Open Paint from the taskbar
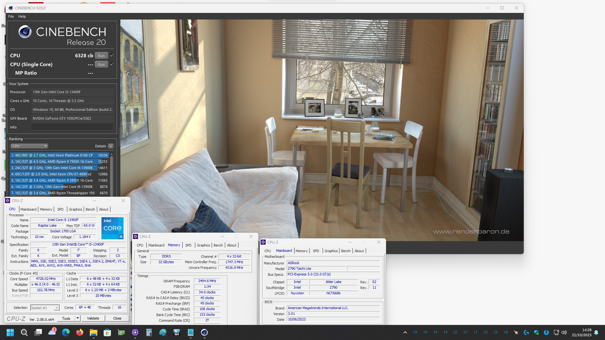This screenshot has width=605, height=340. coord(163,332)
